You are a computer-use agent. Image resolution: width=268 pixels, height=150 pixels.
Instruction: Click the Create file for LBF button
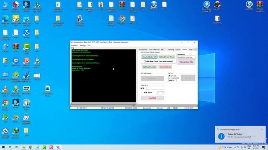pos(149,57)
